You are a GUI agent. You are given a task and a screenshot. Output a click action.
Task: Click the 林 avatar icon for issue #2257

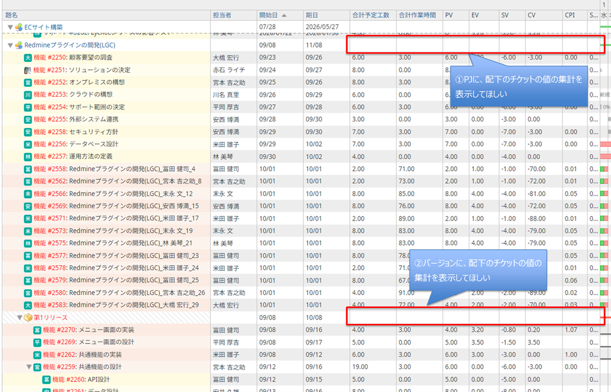[28, 156]
